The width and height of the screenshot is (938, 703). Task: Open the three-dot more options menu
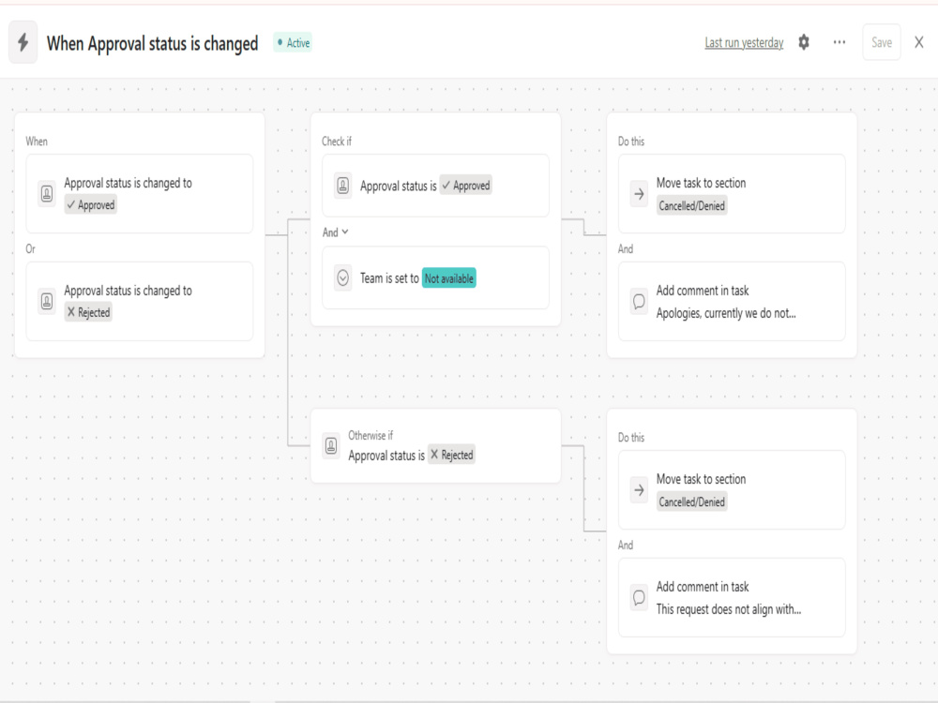tap(839, 42)
